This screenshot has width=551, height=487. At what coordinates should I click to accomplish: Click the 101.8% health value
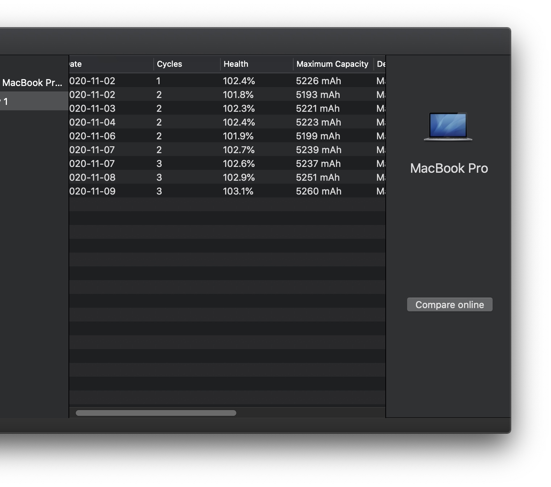pyautogui.click(x=238, y=95)
